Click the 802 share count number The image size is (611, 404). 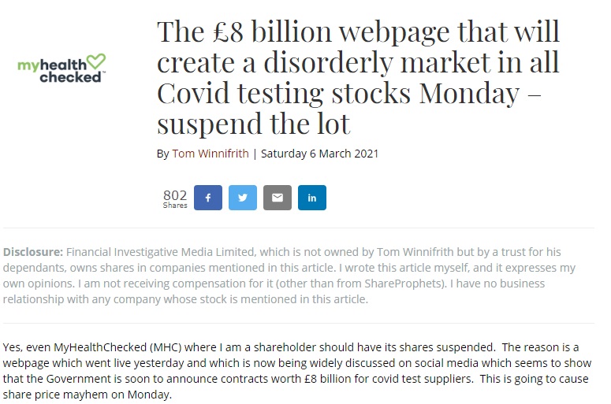click(x=175, y=195)
